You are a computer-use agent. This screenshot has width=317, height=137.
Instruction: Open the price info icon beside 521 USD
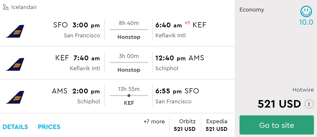[309, 104]
